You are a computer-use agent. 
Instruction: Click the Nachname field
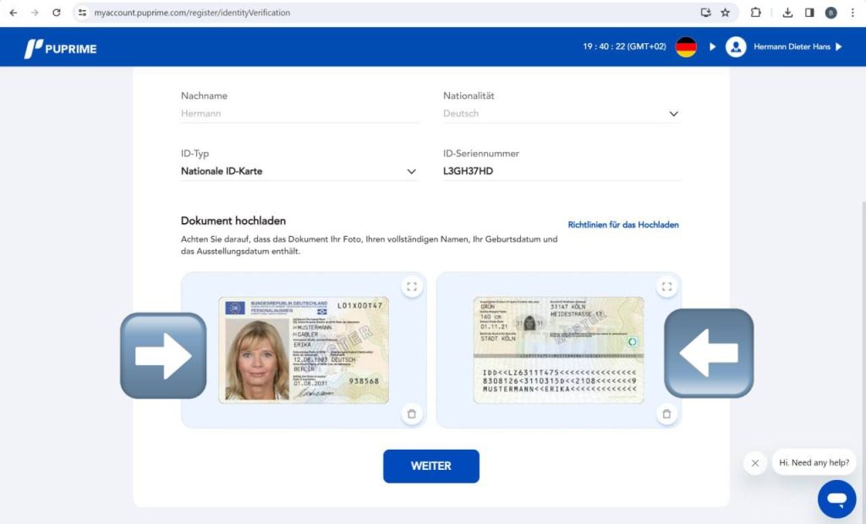[x=299, y=113]
